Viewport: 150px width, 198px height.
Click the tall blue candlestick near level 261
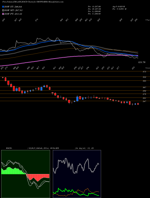[x=77, y=99]
